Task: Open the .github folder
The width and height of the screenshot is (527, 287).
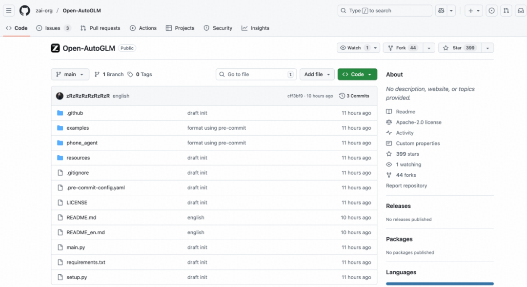Action: 75,113
